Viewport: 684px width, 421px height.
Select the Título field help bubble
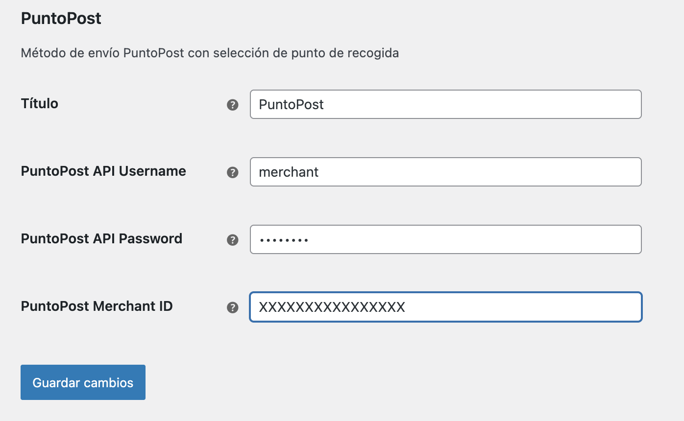coord(233,104)
